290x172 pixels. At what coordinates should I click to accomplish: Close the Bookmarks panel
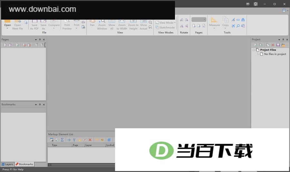click(x=44, y=104)
